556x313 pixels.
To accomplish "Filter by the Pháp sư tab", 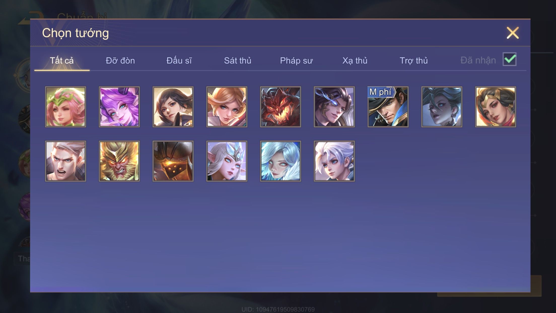I will click(296, 61).
